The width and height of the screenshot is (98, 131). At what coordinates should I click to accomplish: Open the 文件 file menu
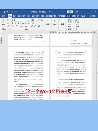[x=4, y=16]
